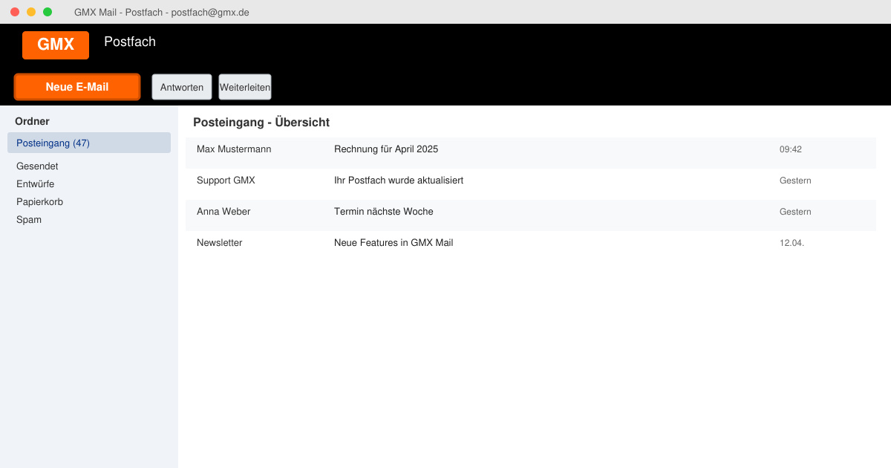Open 'Neue Features in GMX Mail' email
Image resolution: width=891 pixels, height=468 pixels.
point(394,243)
